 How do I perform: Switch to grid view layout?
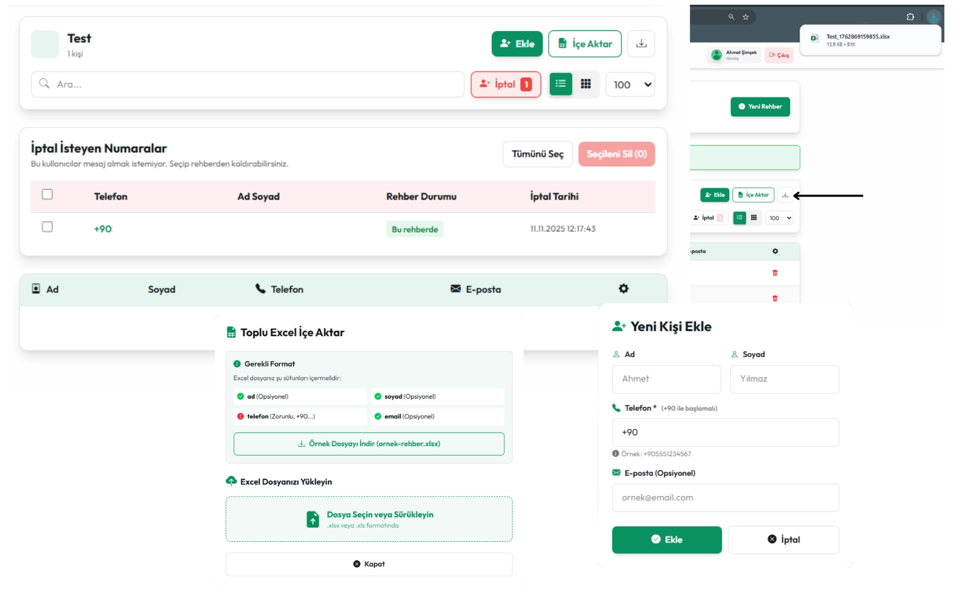click(586, 84)
